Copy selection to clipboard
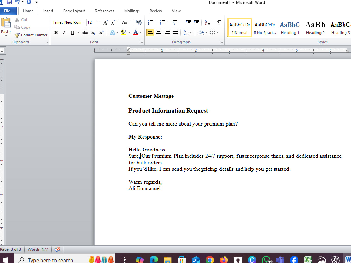This screenshot has height=263, width=351. (22, 27)
